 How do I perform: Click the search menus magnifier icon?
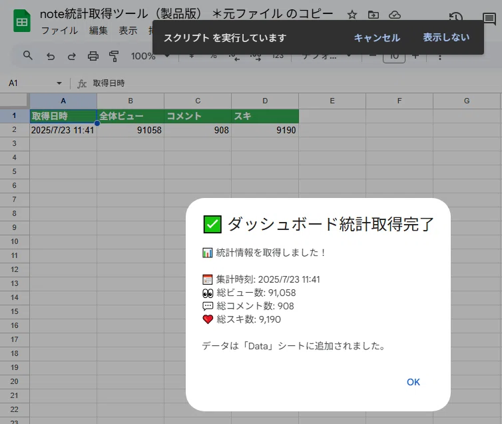tap(28, 56)
